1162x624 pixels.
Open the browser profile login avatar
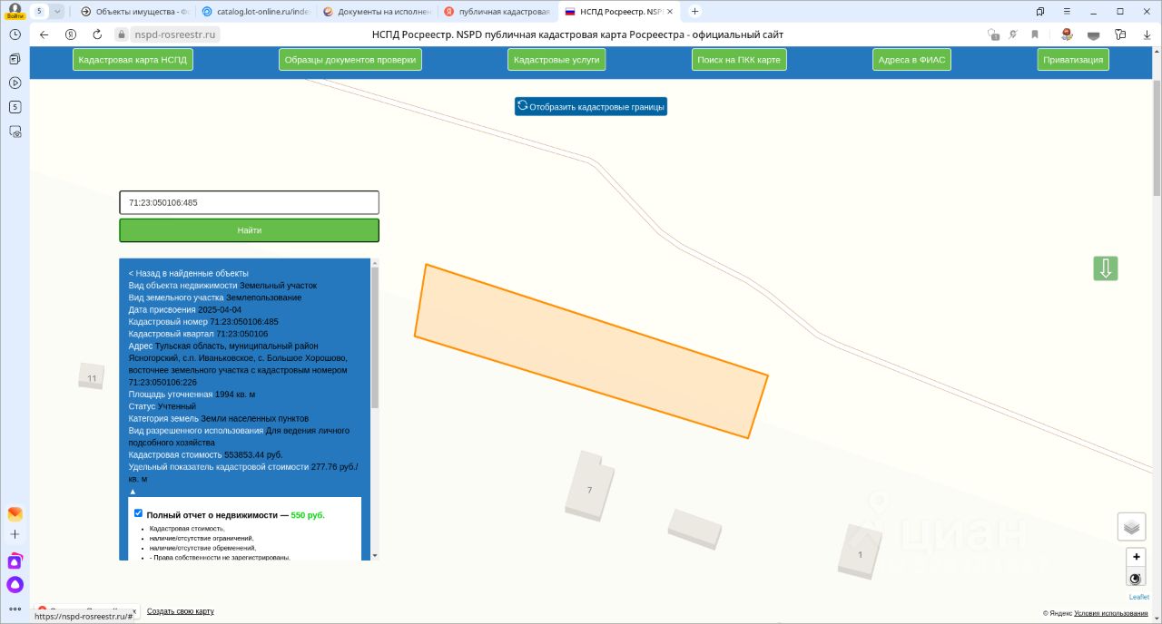click(15, 11)
